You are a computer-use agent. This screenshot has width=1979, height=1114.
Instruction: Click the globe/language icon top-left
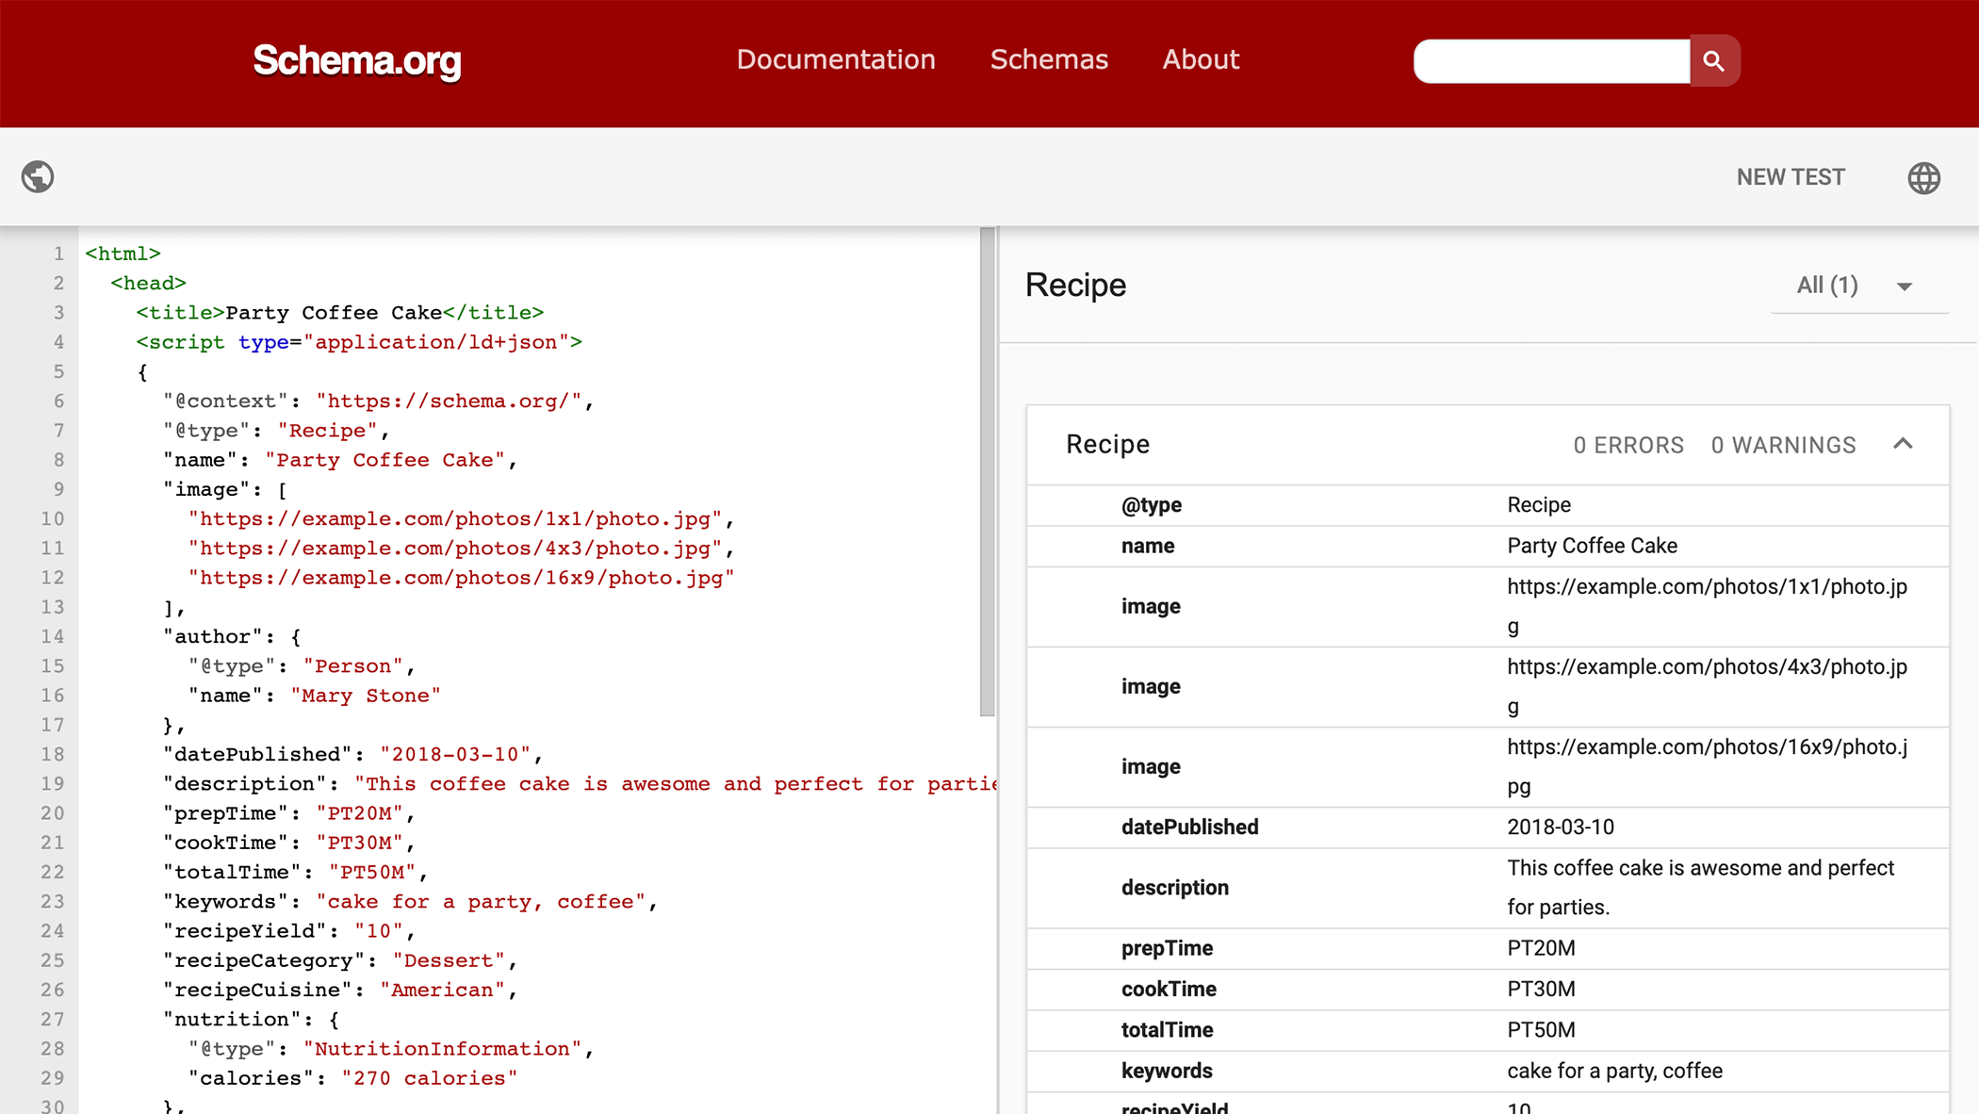click(37, 176)
